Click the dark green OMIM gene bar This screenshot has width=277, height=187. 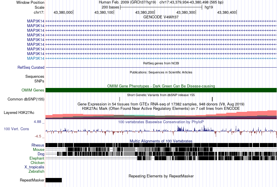point(161,90)
